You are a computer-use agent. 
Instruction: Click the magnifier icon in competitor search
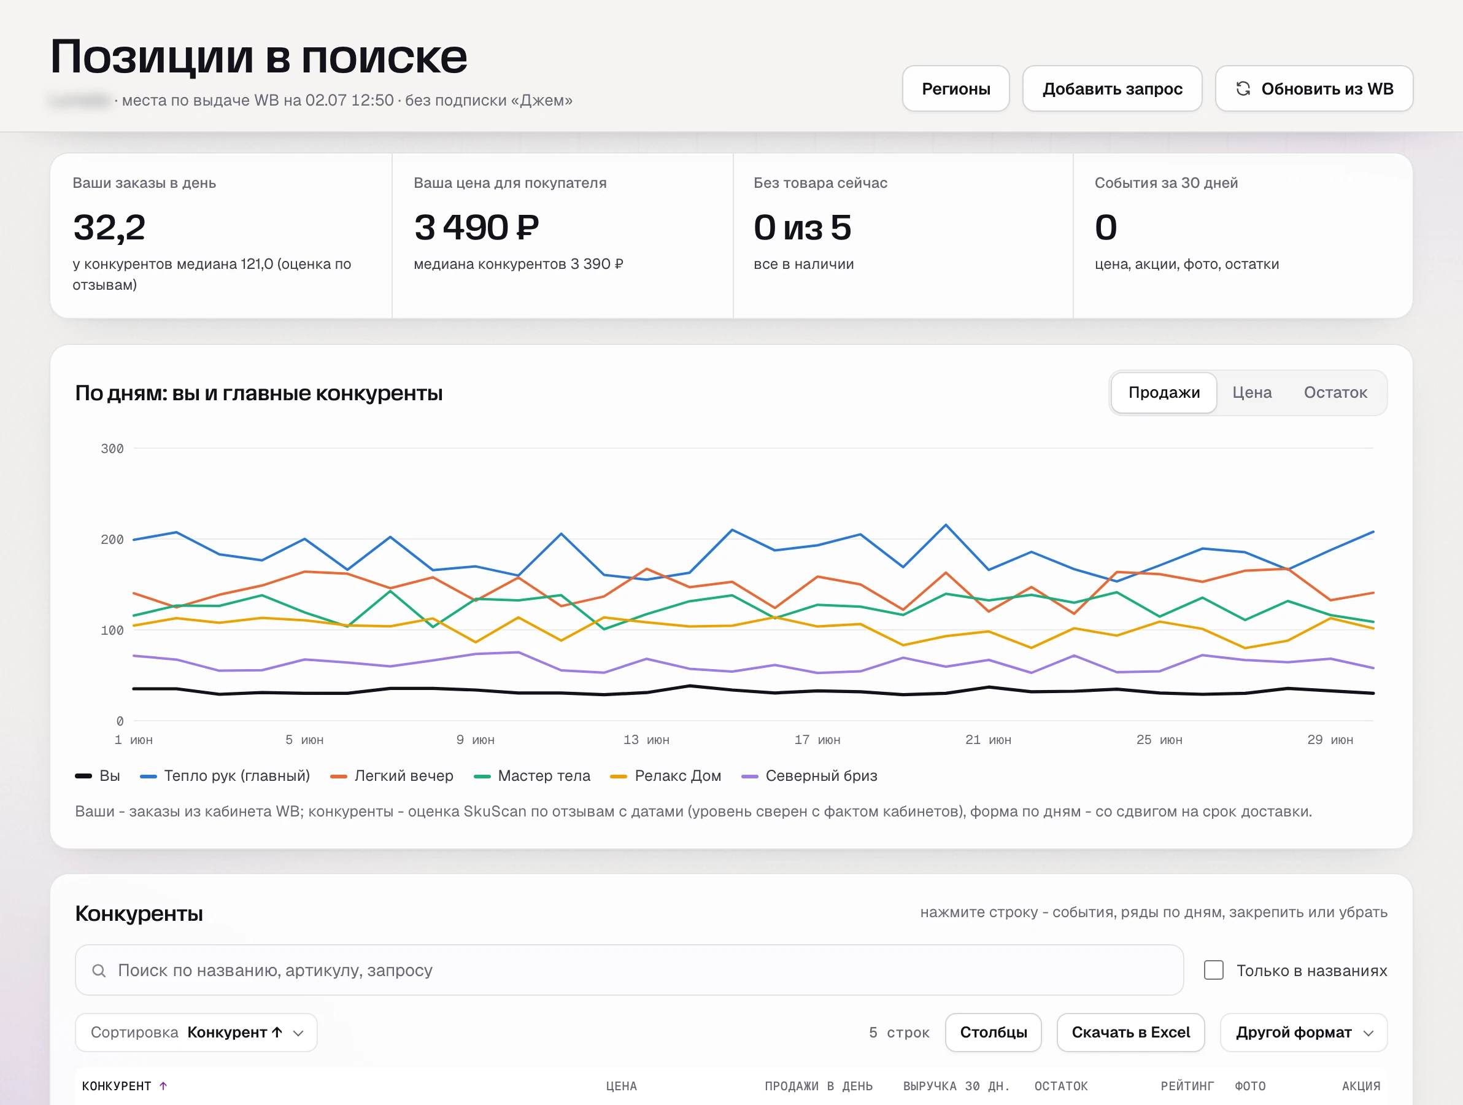point(99,970)
